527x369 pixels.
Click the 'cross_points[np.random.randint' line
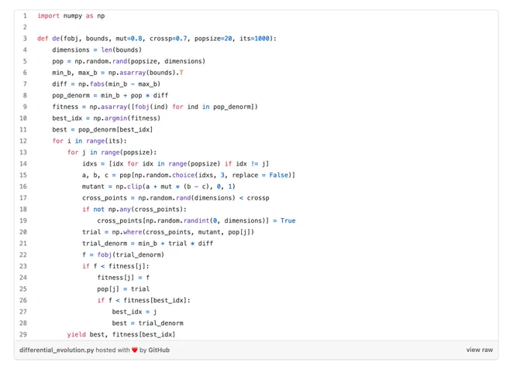[196, 220]
